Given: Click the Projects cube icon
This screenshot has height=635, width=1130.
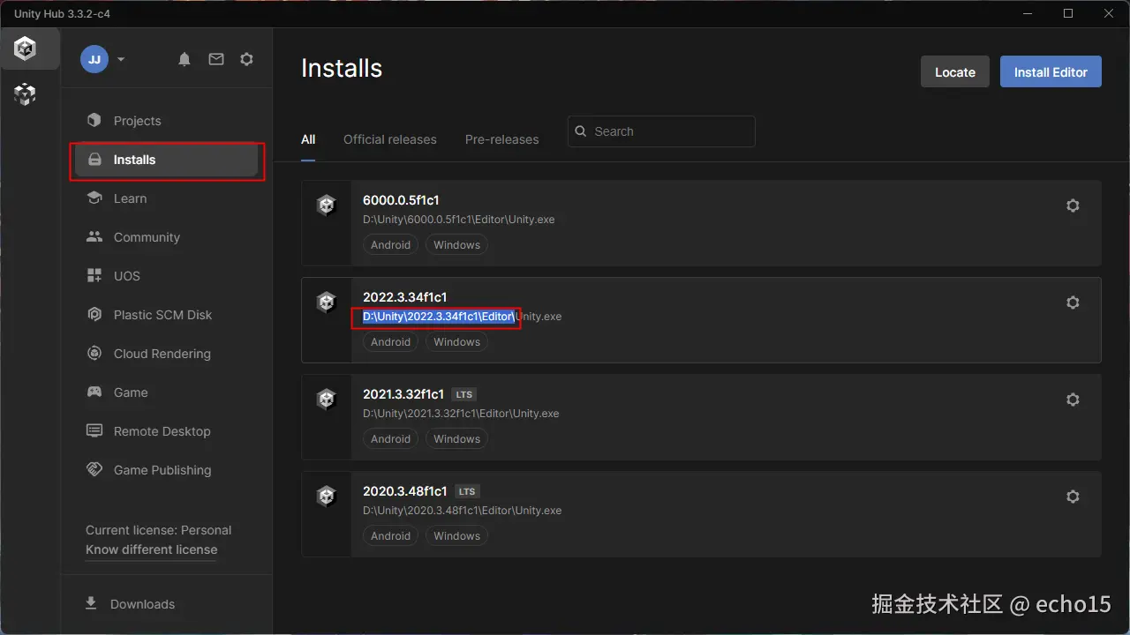Looking at the screenshot, I should coord(94,121).
